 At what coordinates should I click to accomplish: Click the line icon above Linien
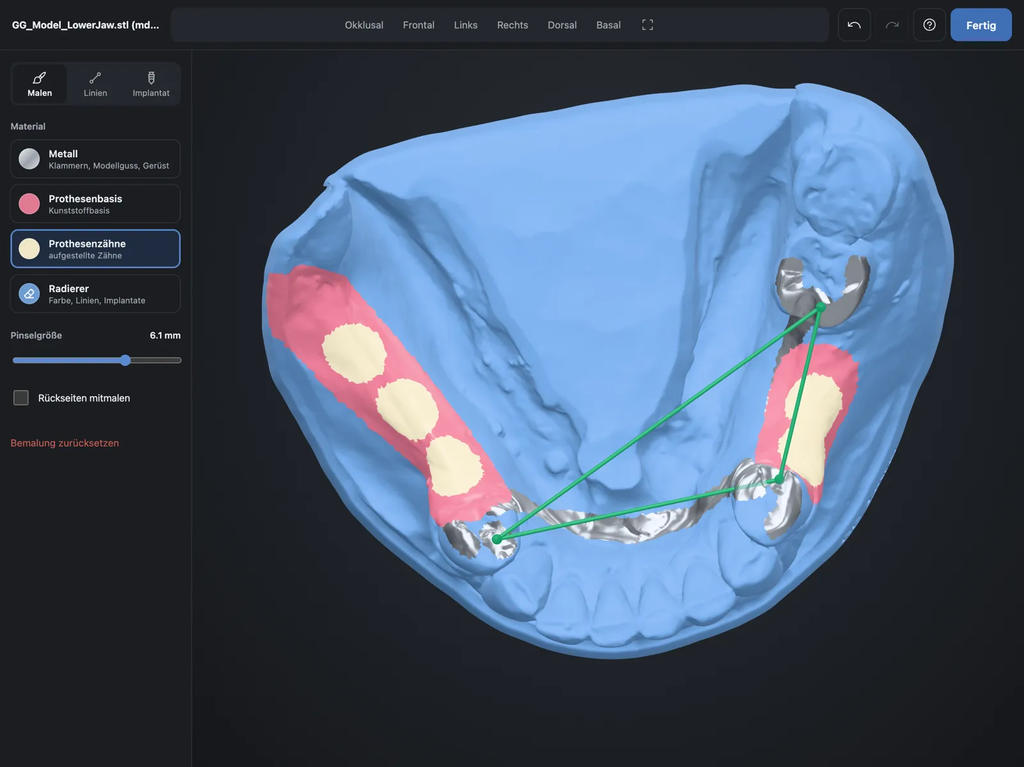pos(95,77)
